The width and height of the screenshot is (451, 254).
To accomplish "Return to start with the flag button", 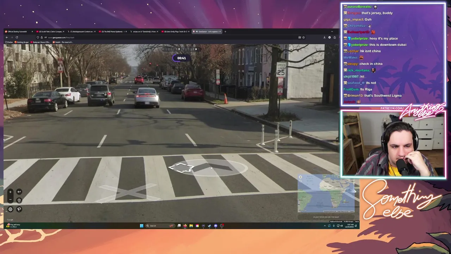I will 19,209.
